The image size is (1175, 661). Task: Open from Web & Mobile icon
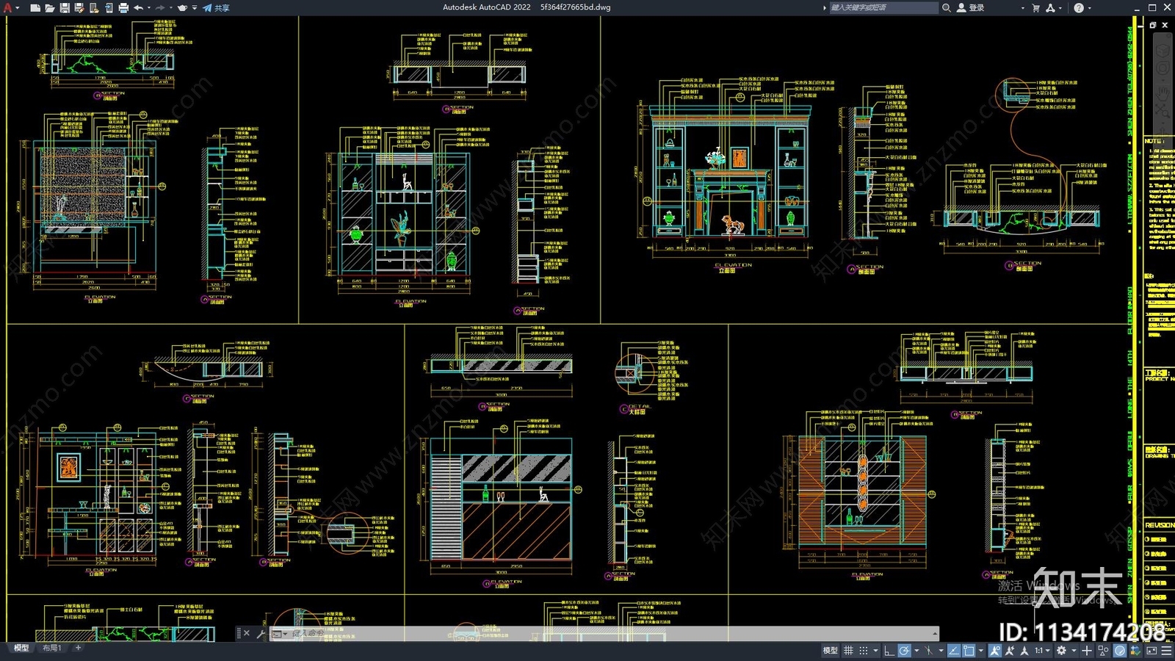pos(94,8)
